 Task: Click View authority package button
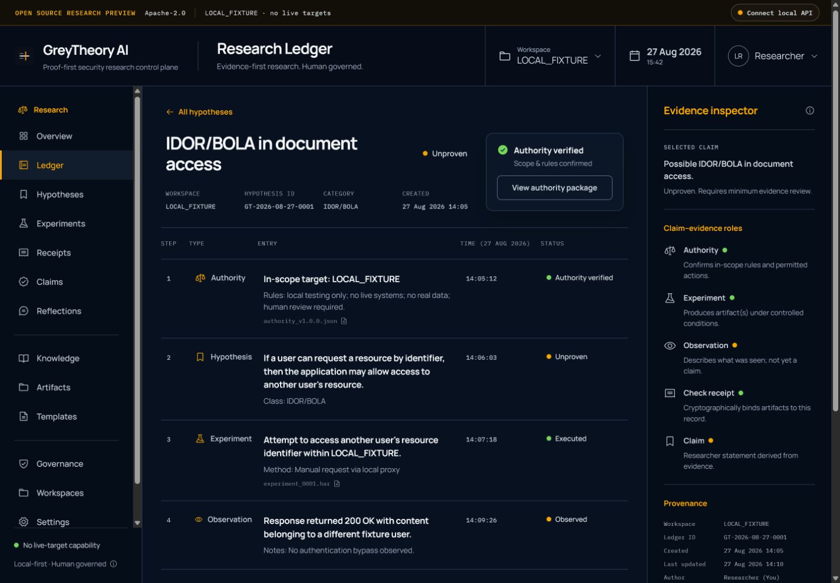pos(554,188)
